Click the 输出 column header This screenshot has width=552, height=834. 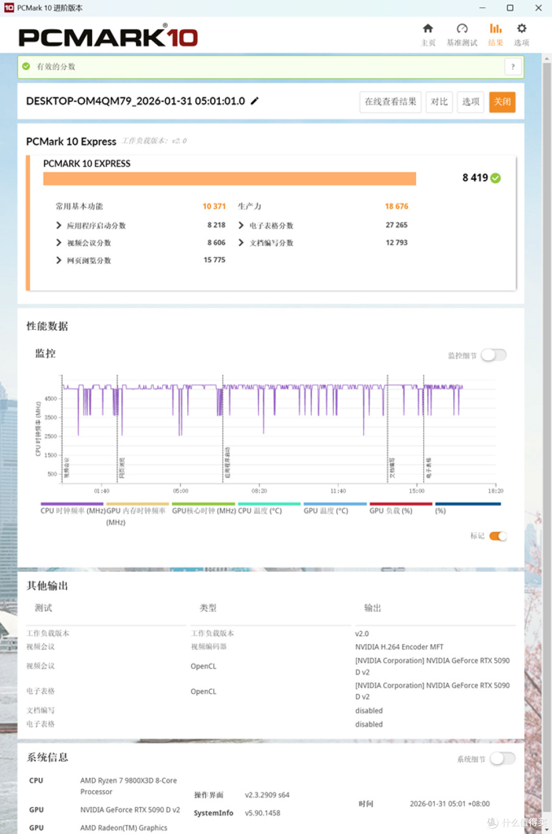coord(373,607)
